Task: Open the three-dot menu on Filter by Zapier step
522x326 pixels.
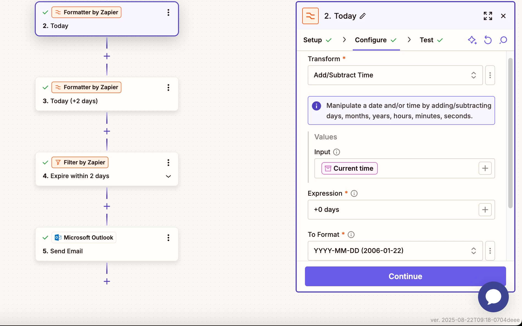Action: (168, 162)
